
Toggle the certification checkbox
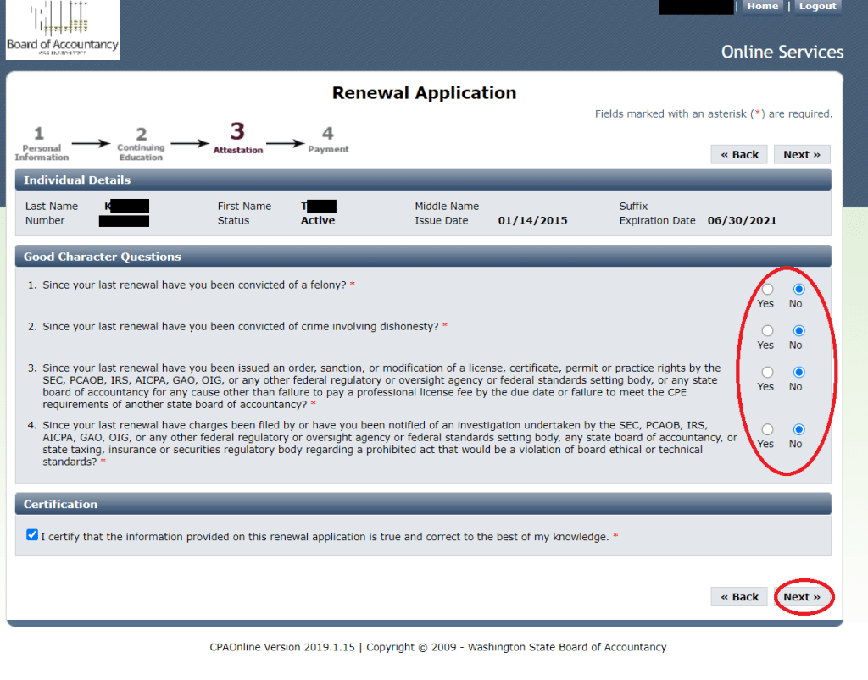pyautogui.click(x=32, y=535)
